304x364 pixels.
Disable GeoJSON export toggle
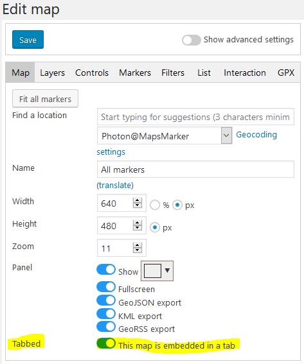106,300
